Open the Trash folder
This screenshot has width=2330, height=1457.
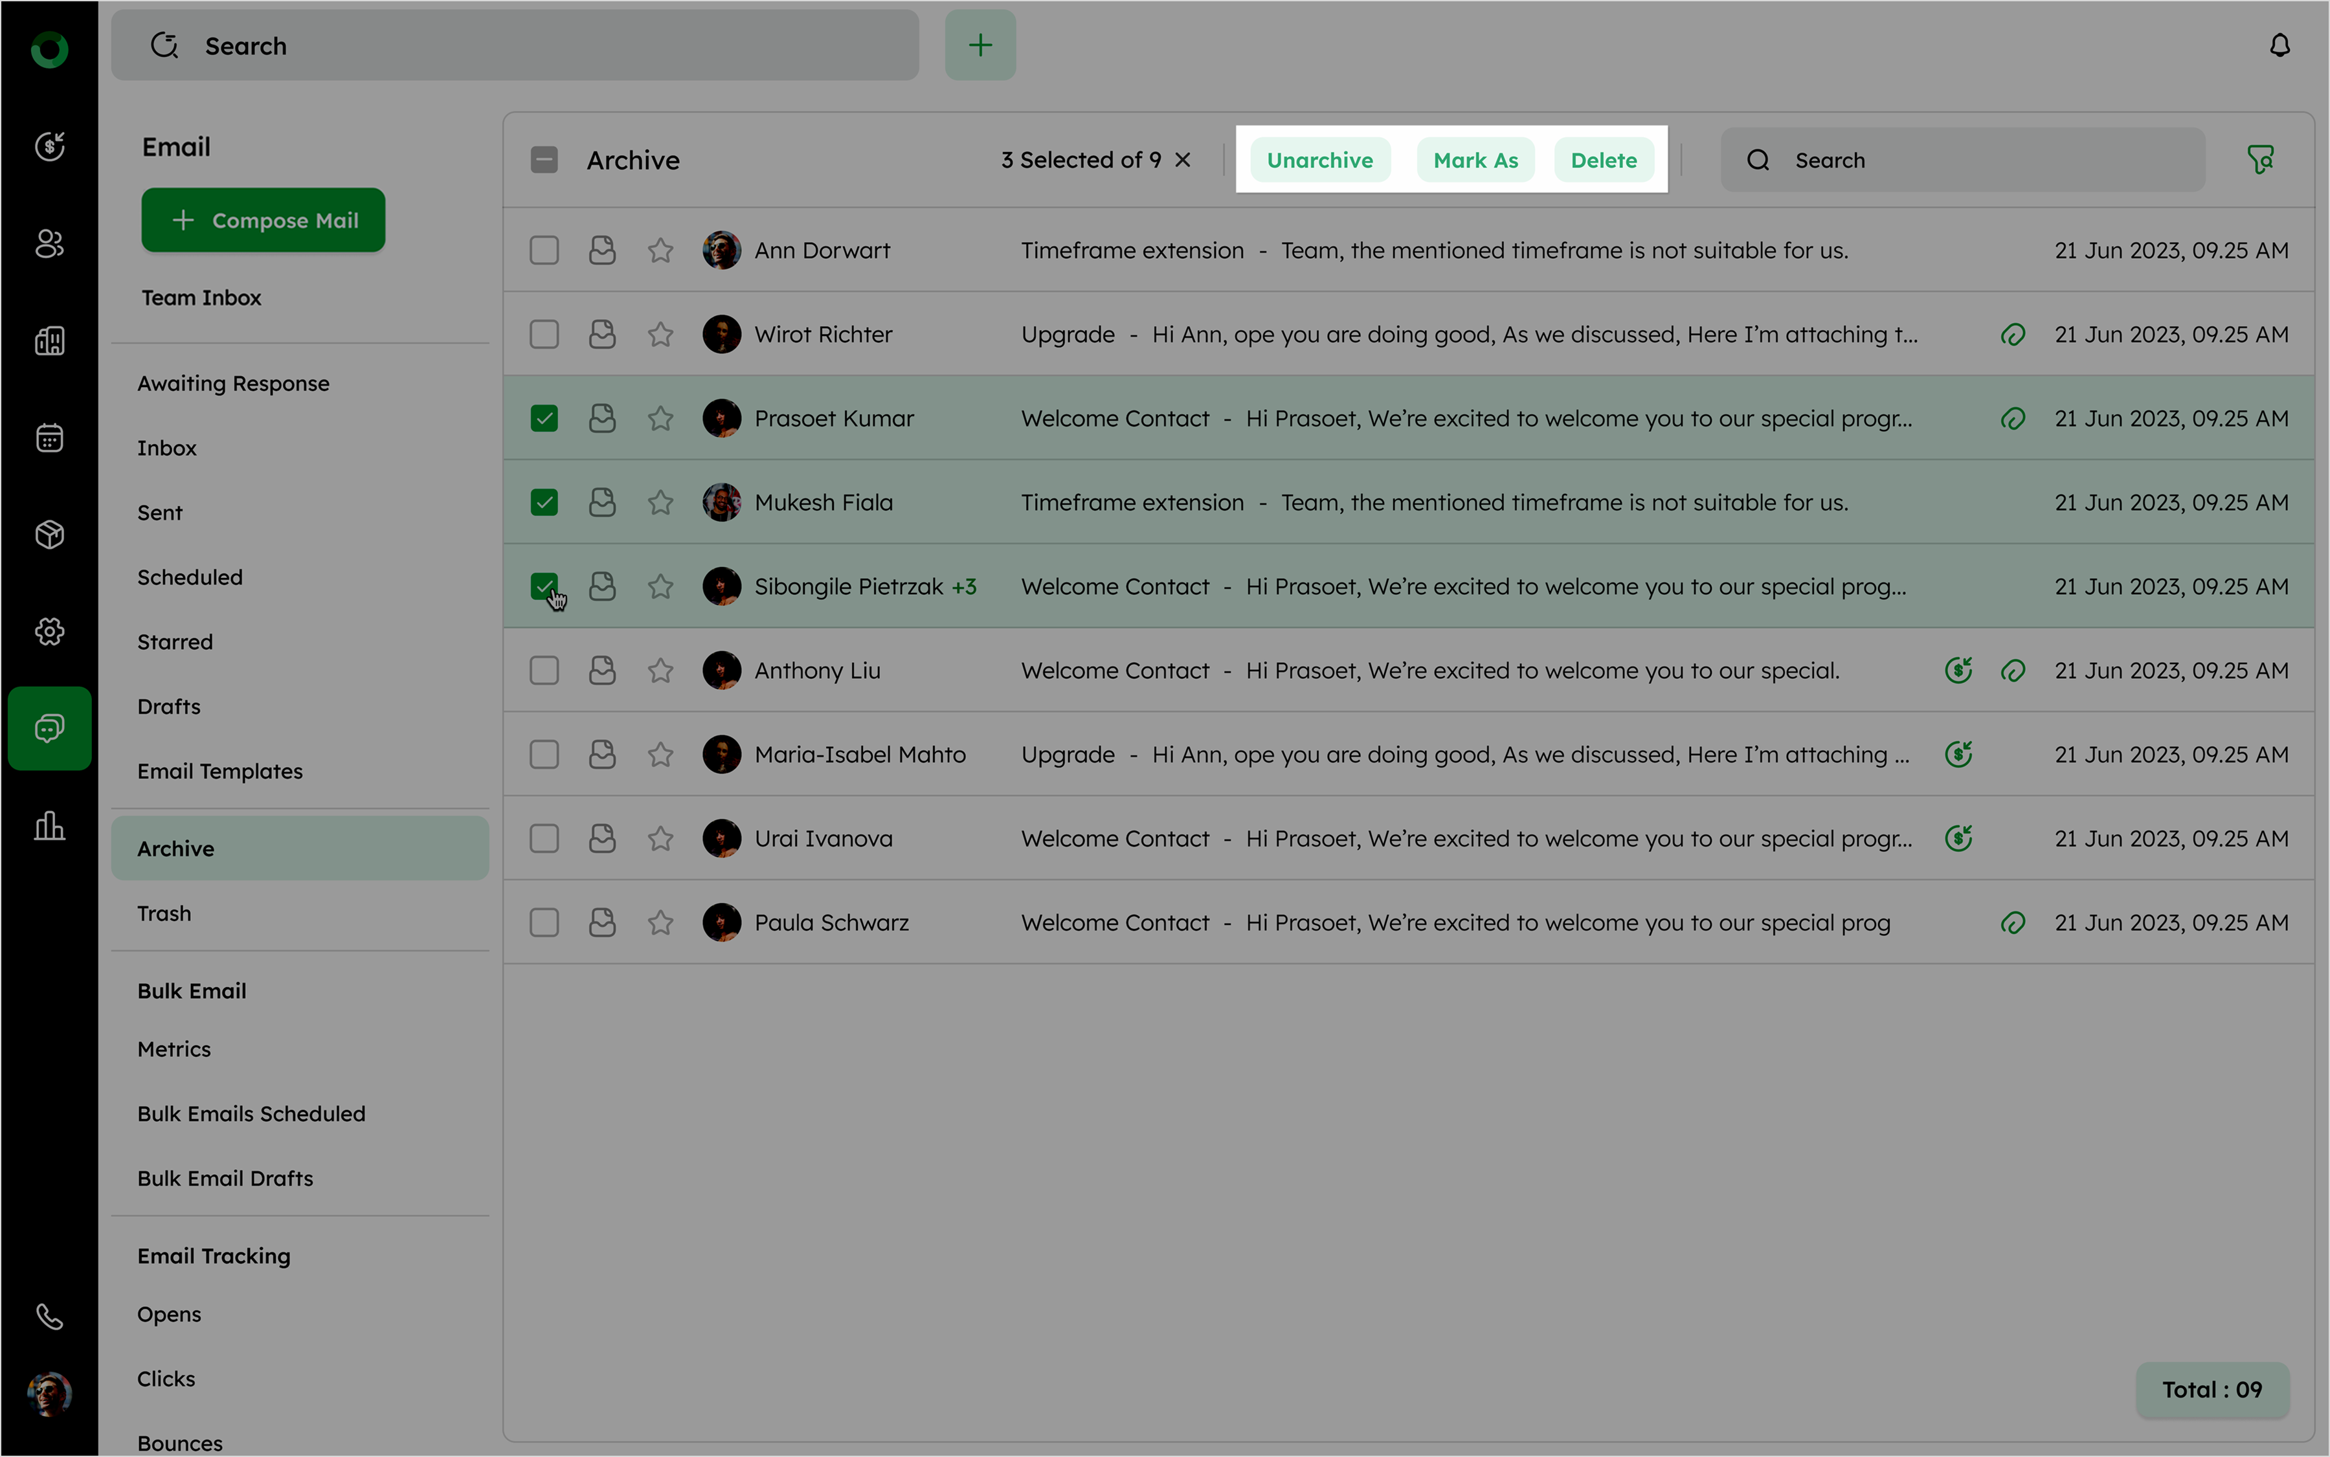tap(164, 913)
